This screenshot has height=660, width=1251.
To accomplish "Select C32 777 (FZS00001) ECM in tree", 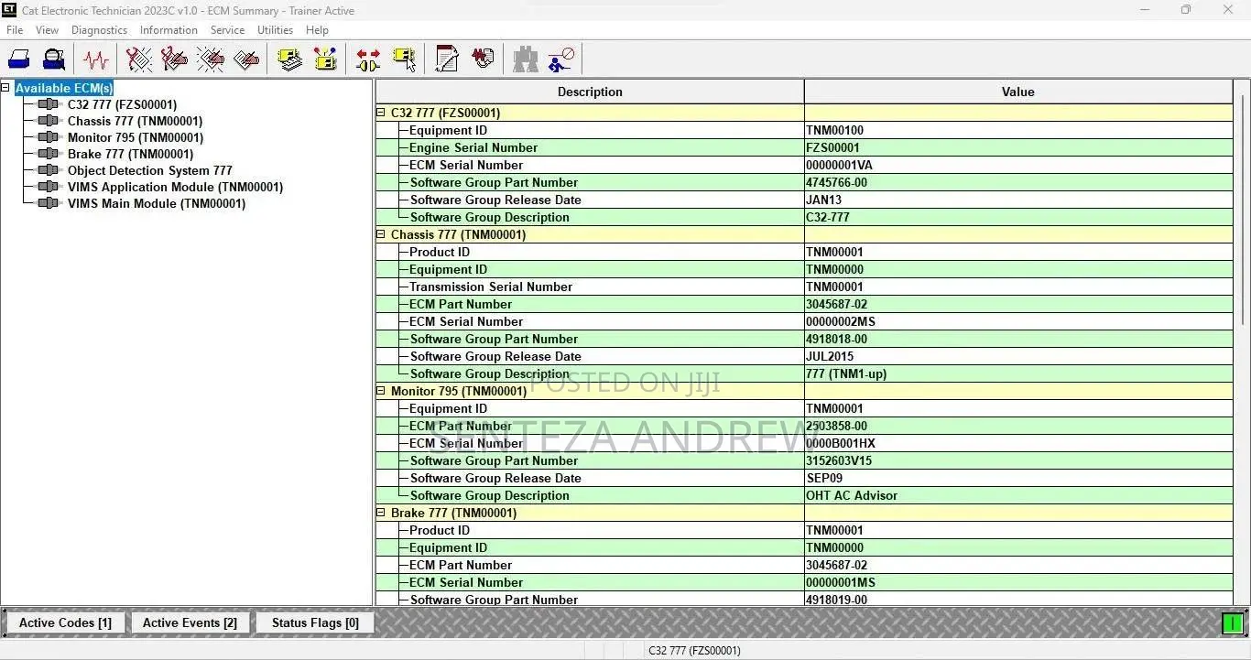I will 122,104.
